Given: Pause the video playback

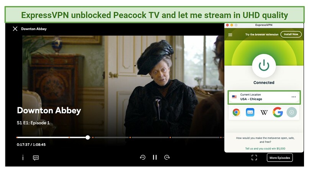Looking at the screenshot, I should tap(155, 157).
